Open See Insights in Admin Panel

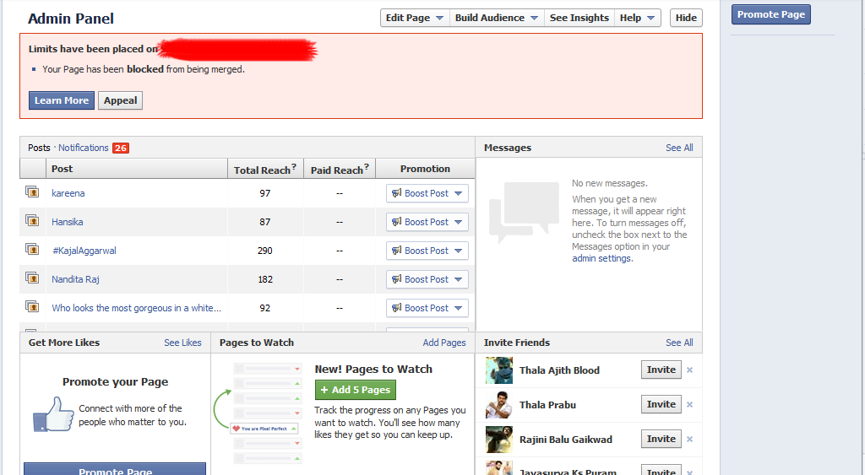point(579,18)
